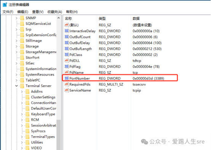Viewport: 211px width, 150px height.
Task: Click the tree pane scroll-up arrow
Action: (x=59, y=18)
